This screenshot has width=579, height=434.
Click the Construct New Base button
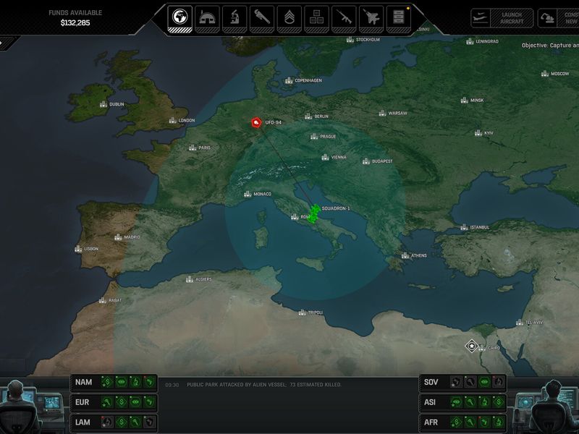(558, 18)
